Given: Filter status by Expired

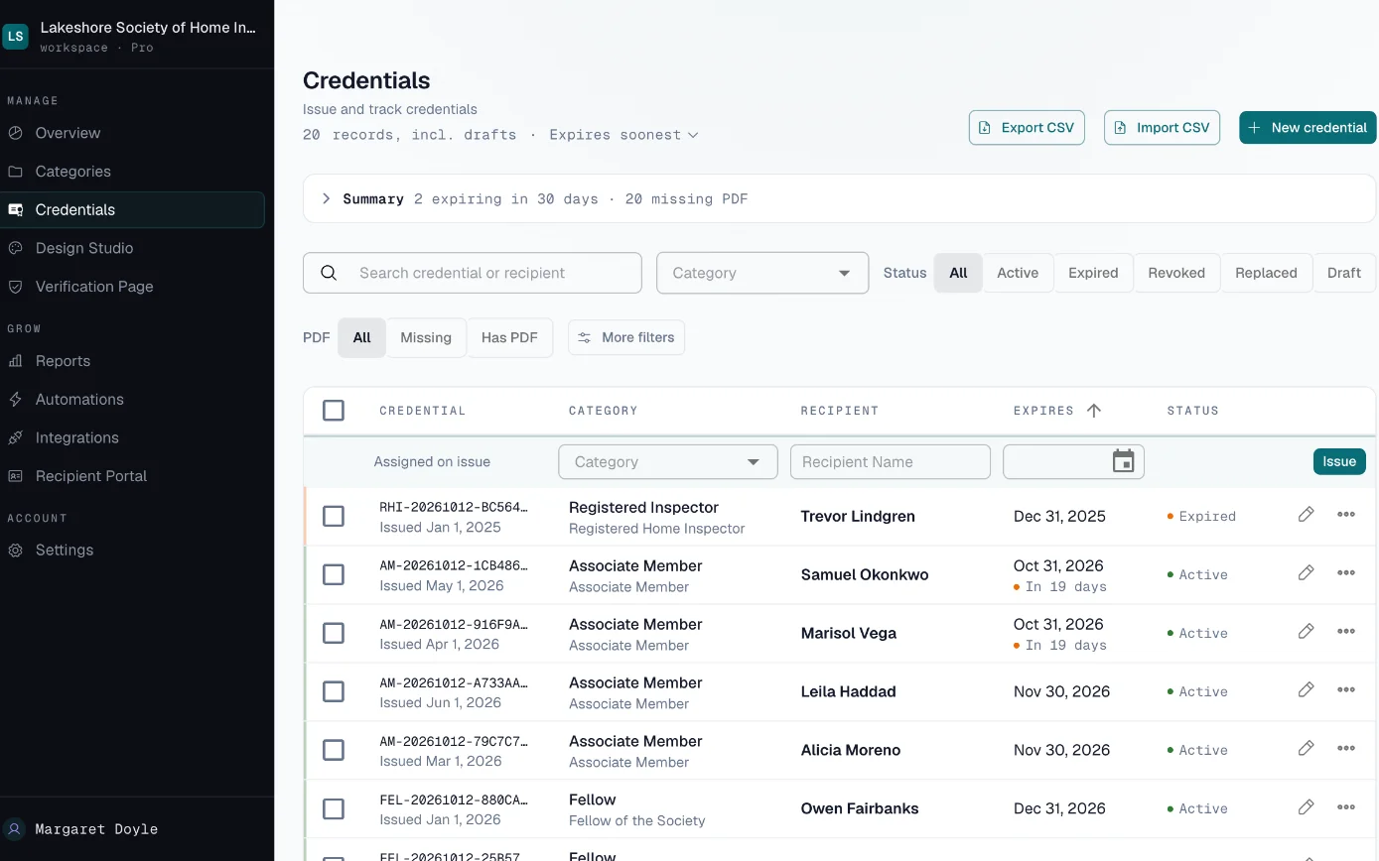Looking at the screenshot, I should (1093, 273).
